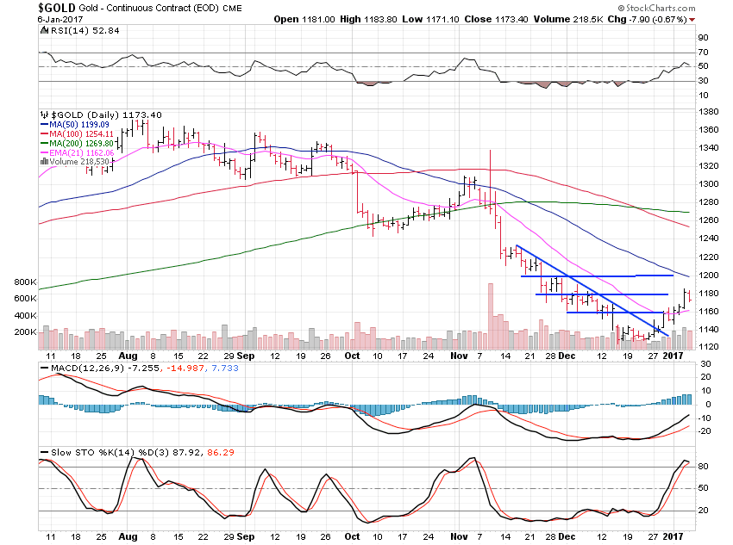Click the 'Low 1171.10' value
733x545 pixels.
pos(430,20)
